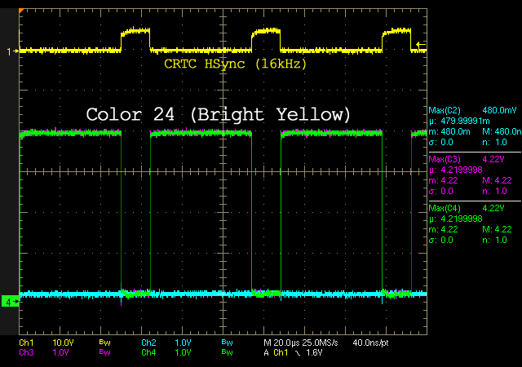Click the yellow trigger level arrow
Image resolution: width=522 pixels, height=367 pixels.
coord(421,45)
